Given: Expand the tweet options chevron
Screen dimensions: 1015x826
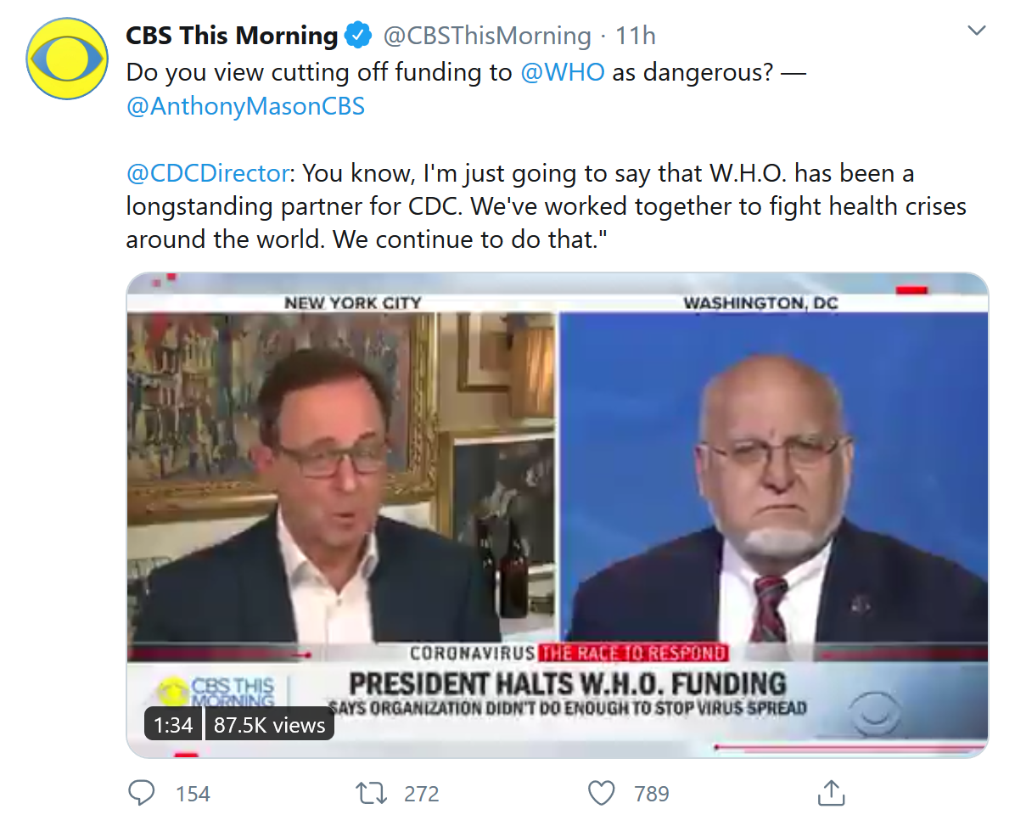Looking at the screenshot, I should click(x=977, y=31).
